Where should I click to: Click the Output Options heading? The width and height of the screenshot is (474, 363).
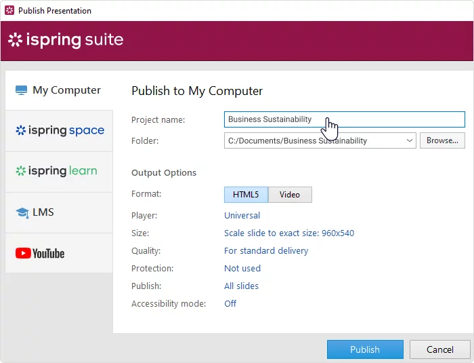(x=164, y=173)
